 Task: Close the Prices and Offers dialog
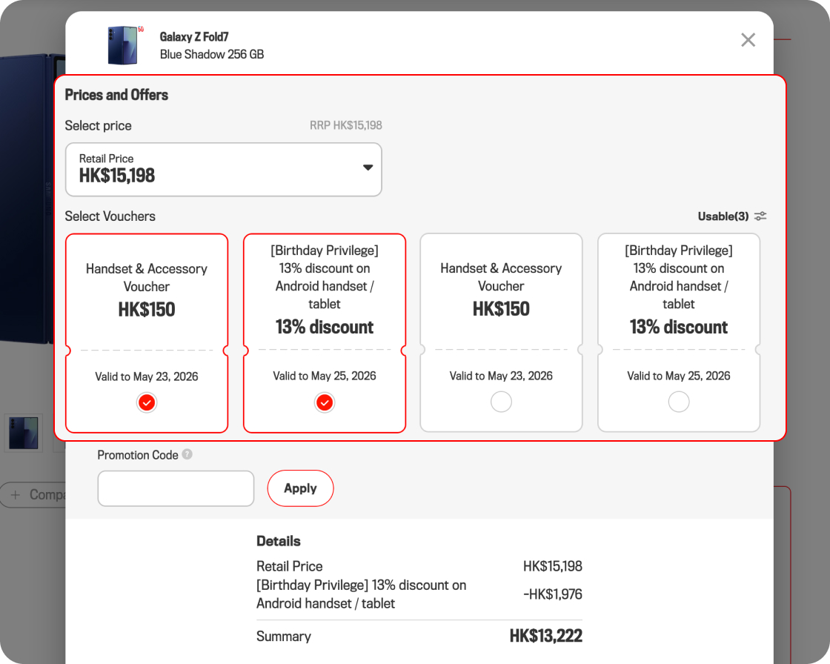(748, 40)
